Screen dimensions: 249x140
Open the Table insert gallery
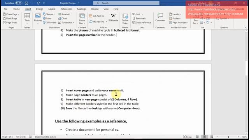[27, 18]
